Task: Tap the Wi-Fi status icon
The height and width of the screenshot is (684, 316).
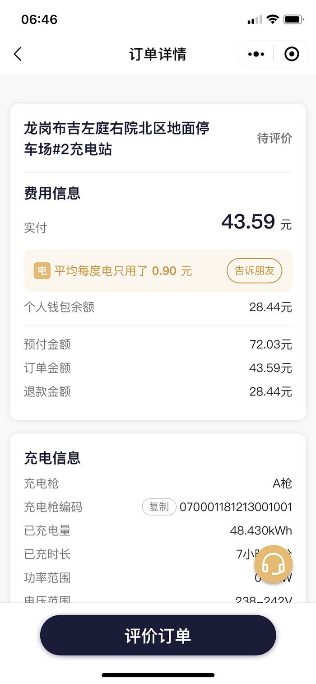Action: click(x=273, y=20)
